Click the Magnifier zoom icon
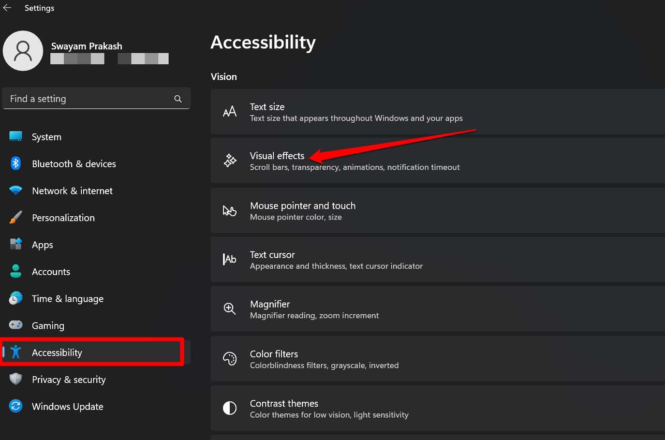The width and height of the screenshot is (665, 440). point(229,308)
